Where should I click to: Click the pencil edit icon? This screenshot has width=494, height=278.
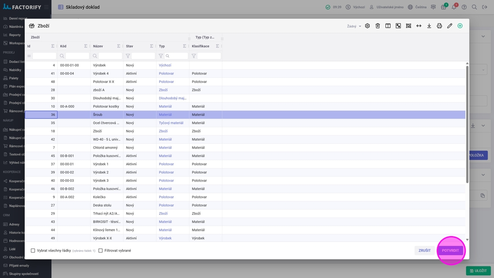(449, 26)
